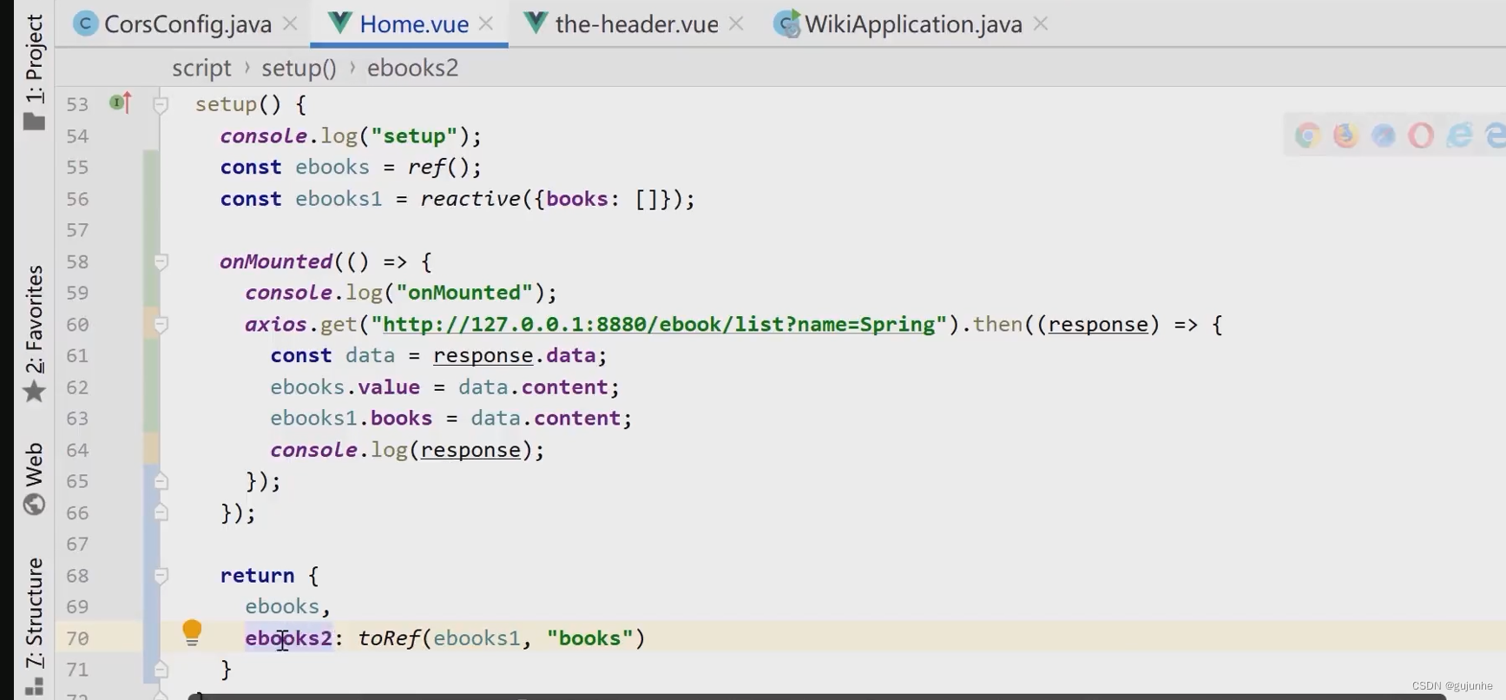Viewport: 1506px width, 700px height.
Task: Click the axios URL link on line 60
Action: coord(658,325)
